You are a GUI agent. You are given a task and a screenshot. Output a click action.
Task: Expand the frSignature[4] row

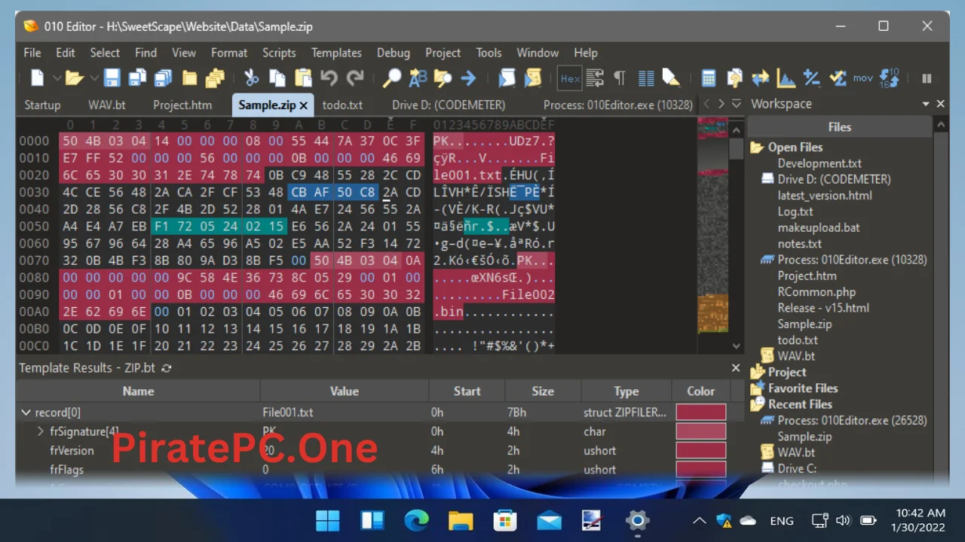pos(41,431)
